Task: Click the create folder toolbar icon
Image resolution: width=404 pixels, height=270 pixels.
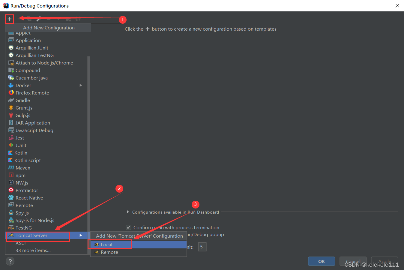Action: pyautogui.click(x=68, y=19)
